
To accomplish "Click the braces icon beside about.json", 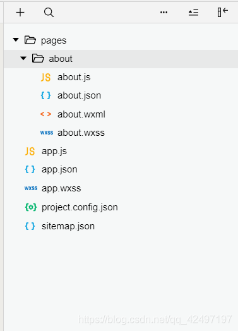I will click(x=46, y=95).
